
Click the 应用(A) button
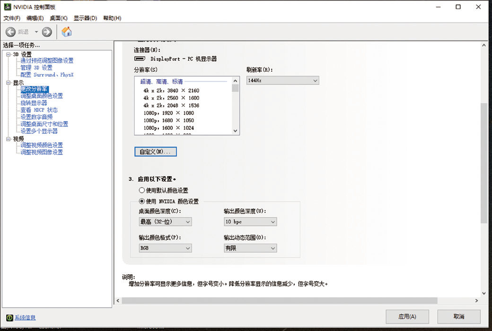[407, 316]
